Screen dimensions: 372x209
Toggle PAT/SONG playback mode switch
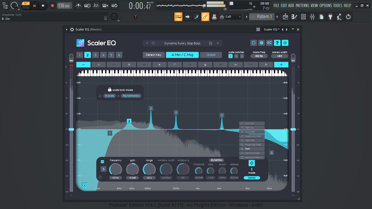(x=26, y=5)
